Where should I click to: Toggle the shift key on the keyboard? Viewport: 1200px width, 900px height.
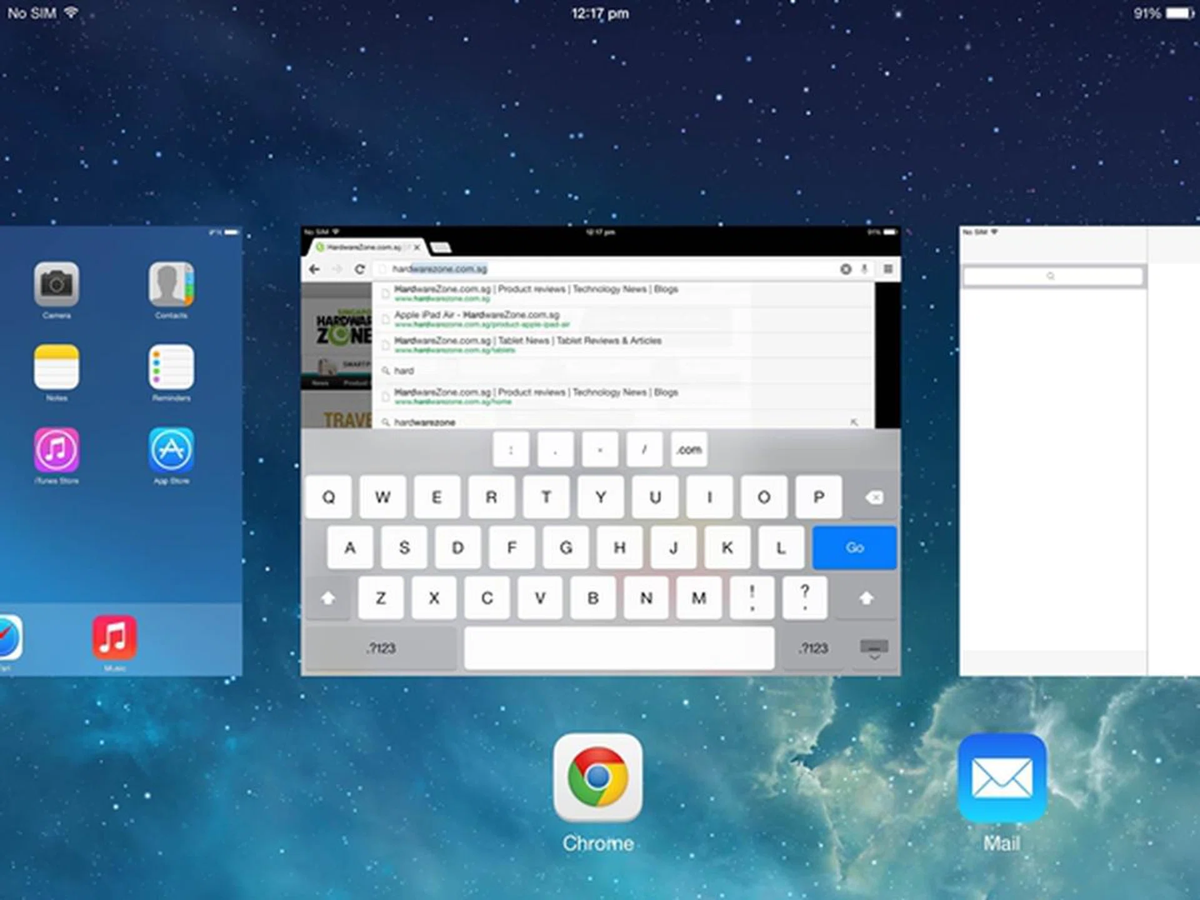pos(327,598)
